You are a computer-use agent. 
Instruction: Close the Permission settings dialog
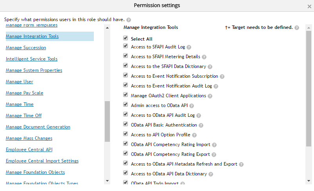[x=309, y=6]
